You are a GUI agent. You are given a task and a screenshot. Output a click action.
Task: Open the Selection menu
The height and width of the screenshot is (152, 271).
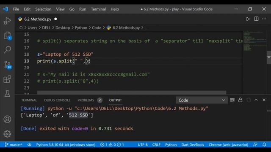43,9
